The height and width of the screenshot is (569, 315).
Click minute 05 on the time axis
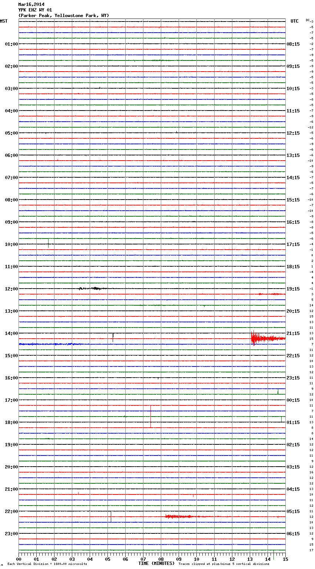(107, 559)
